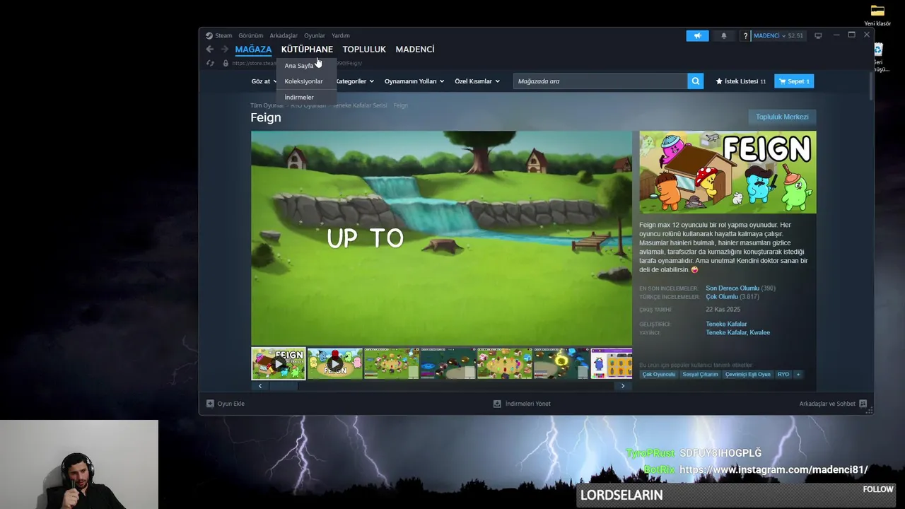
Task: Open Yeni klasör on the desktop
Action: click(877, 15)
